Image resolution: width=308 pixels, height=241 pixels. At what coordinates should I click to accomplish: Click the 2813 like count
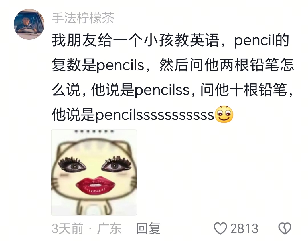pos(244,229)
